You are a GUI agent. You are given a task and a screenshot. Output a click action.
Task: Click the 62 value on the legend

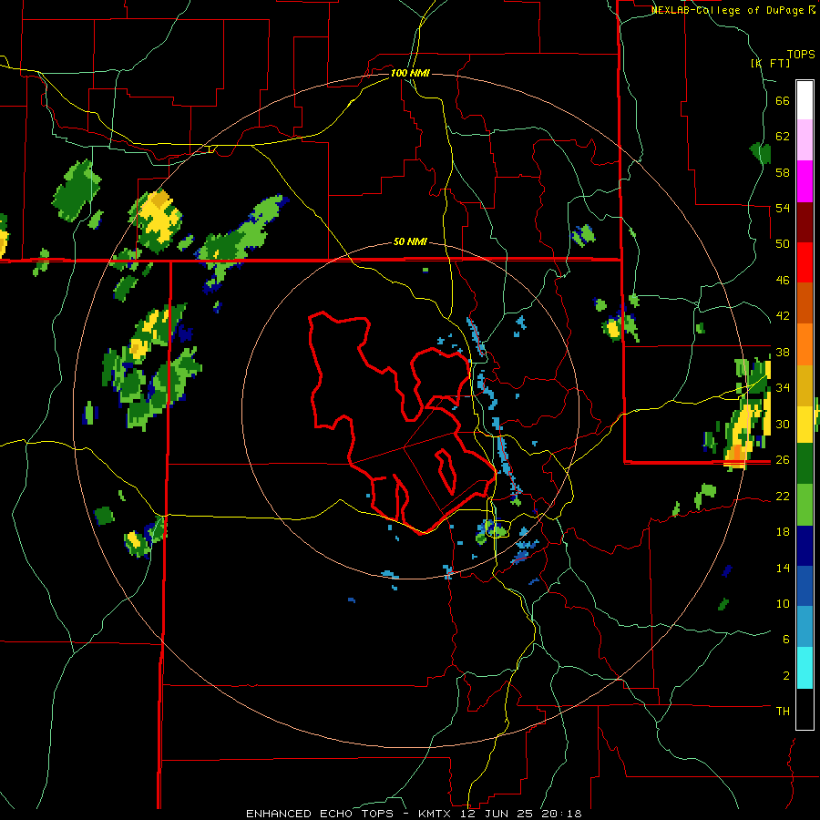coord(783,137)
